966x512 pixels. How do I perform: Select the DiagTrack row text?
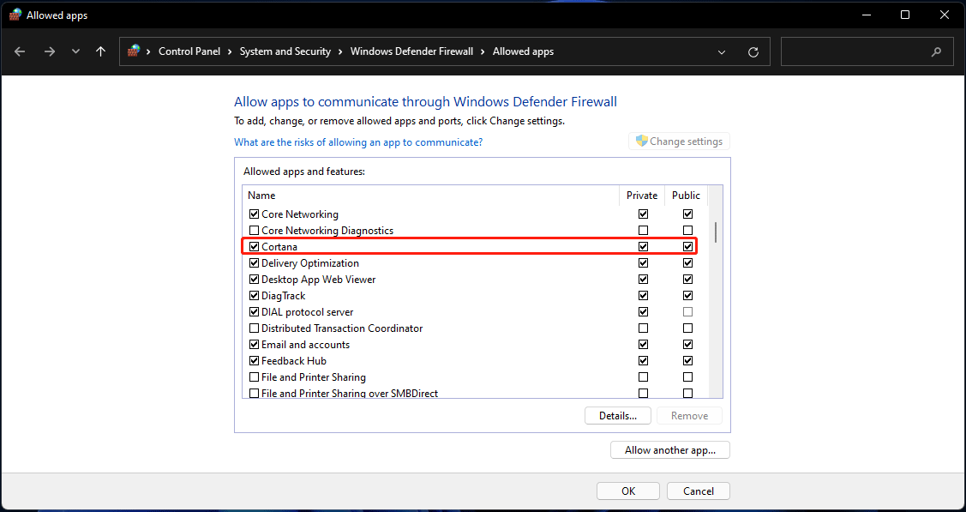tap(284, 296)
